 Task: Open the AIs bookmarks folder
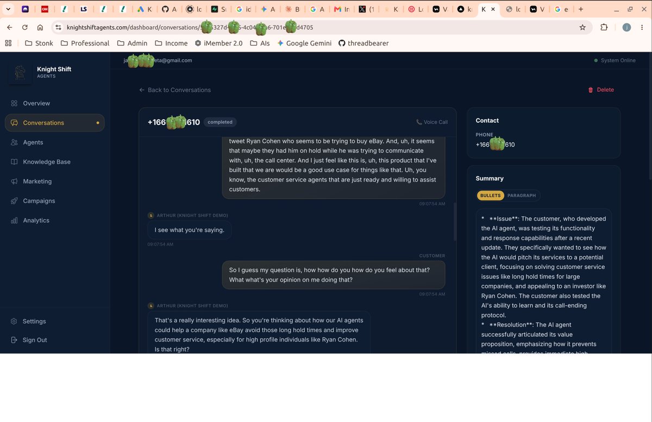[x=260, y=43]
